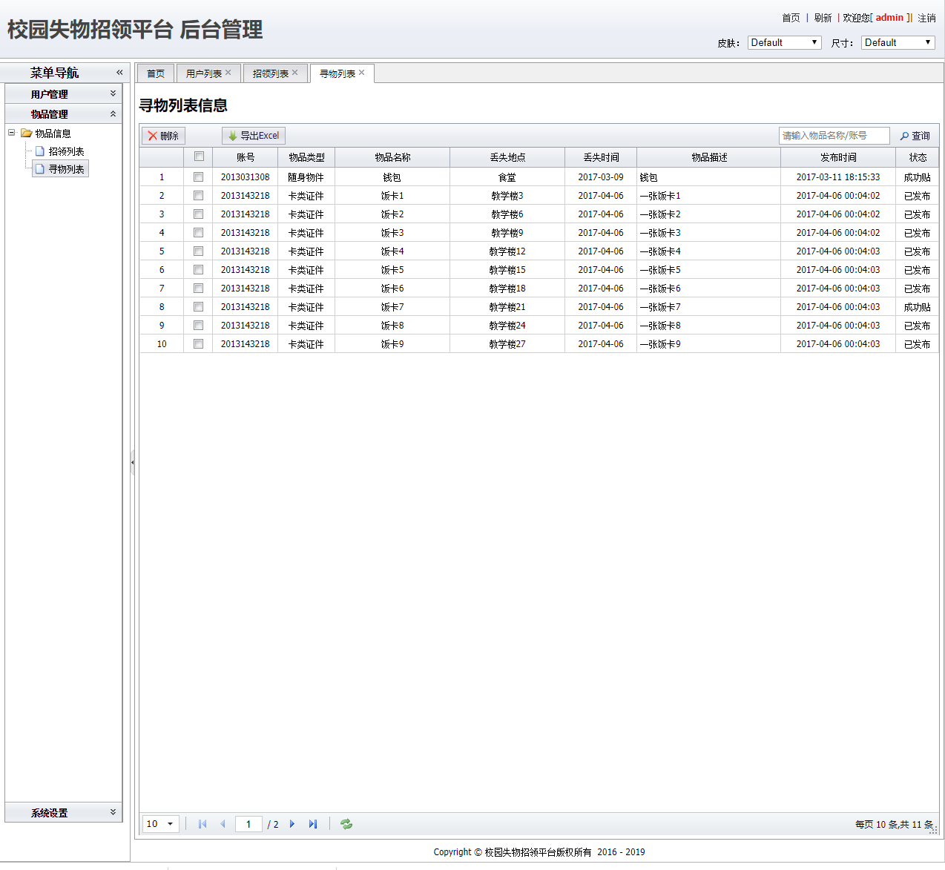Open 招领列表 in the sidebar tree
Viewport: 945px width, 870px height.
click(x=66, y=151)
